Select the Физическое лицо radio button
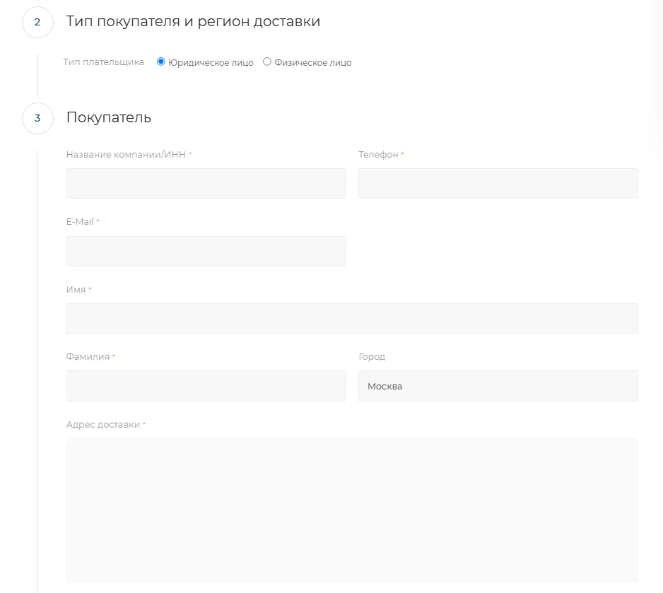 (x=266, y=61)
